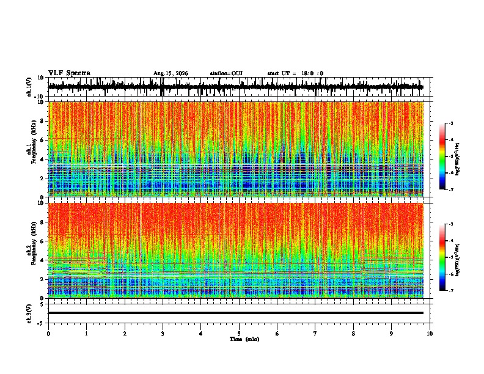The height and width of the screenshot is (374, 484).
Task: Click the ch.1 colorbar log(PSD) units label
Action: click(x=458, y=159)
